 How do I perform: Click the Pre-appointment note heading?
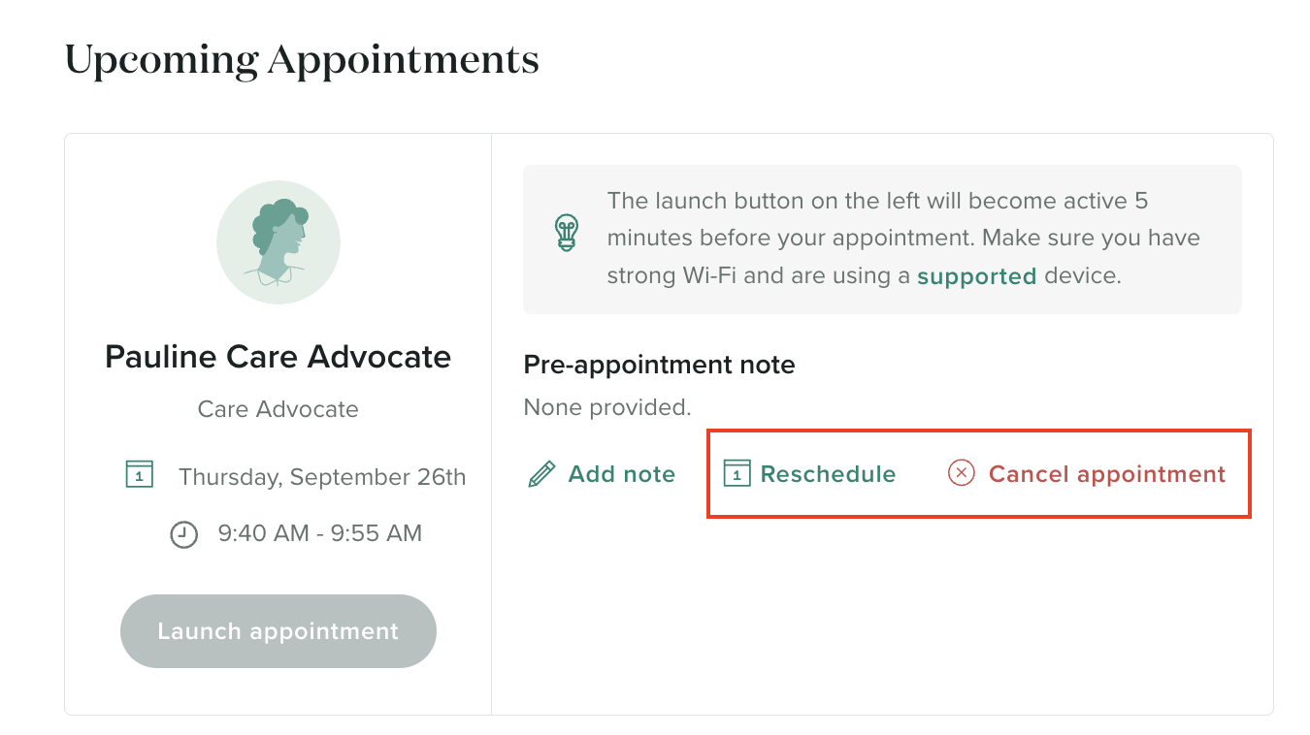659,365
